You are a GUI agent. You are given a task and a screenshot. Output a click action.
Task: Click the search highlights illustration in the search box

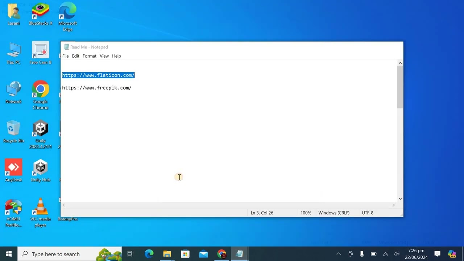click(109, 254)
